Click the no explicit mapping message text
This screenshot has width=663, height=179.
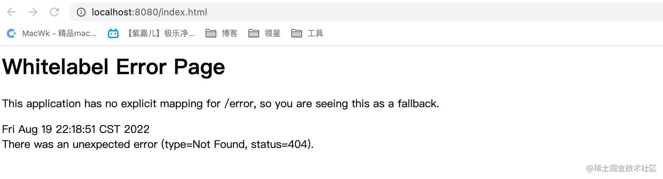click(221, 104)
